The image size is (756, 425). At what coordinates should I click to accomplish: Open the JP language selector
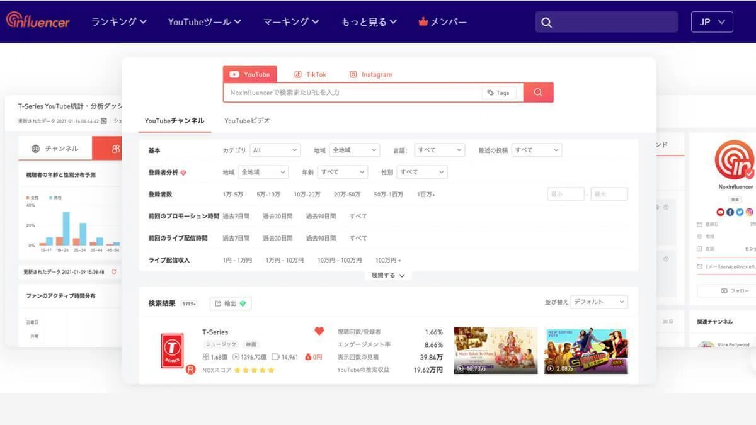click(712, 22)
